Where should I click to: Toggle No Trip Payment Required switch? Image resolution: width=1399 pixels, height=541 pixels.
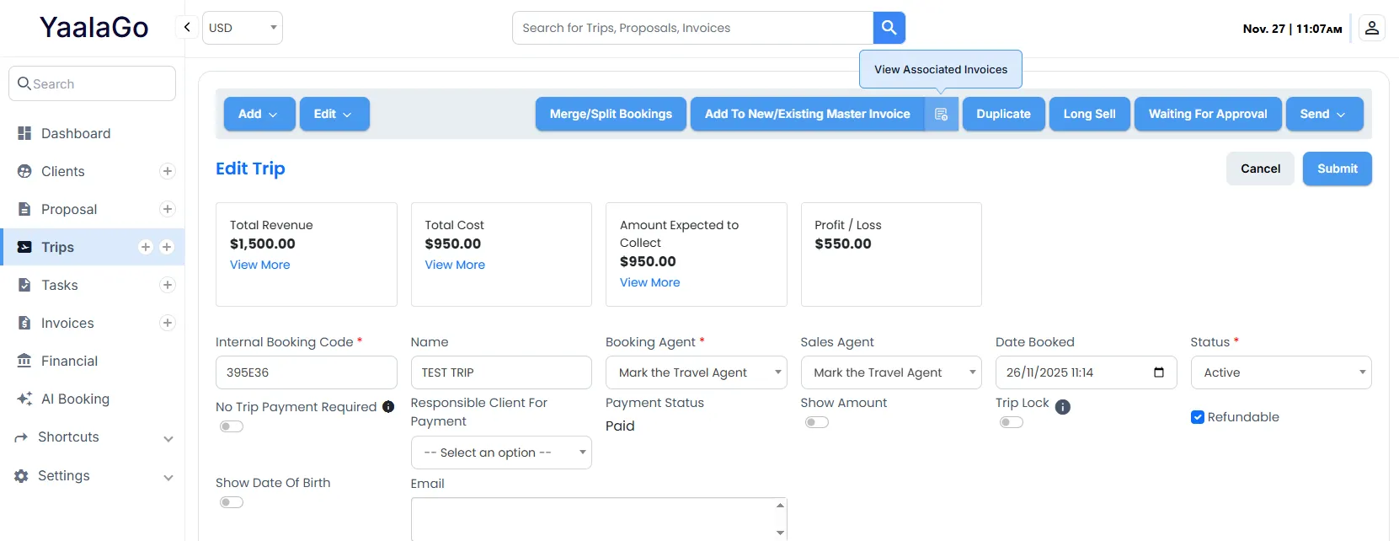(x=232, y=426)
